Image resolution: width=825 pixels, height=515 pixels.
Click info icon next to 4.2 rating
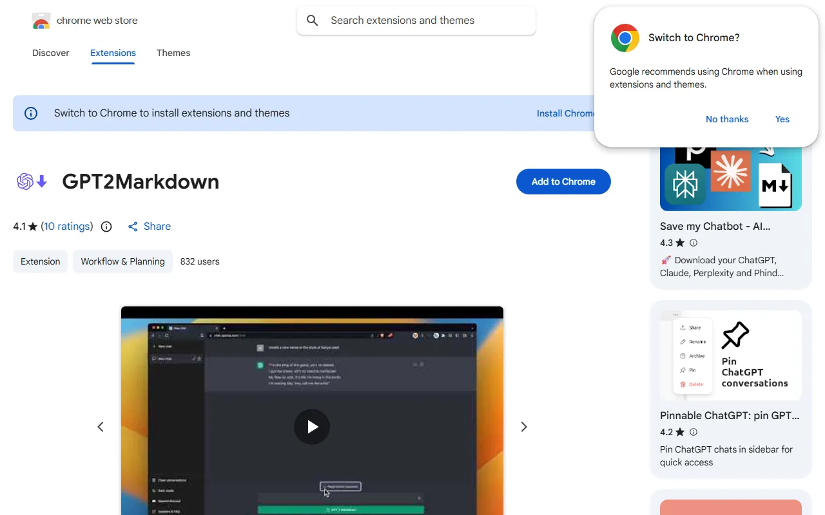point(694,432)
